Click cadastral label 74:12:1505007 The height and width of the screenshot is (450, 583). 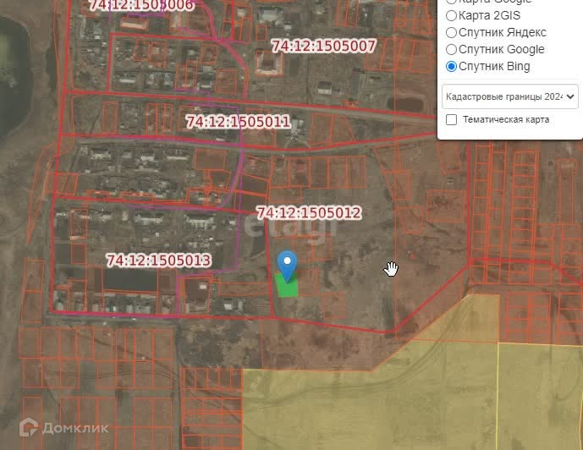[323, 46]
